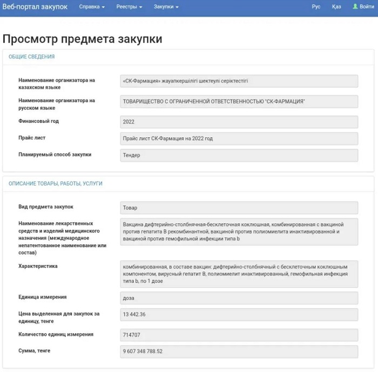Click the Kazakh organizer name field
This screenshot has height=372, width=378.
(239, 81)
